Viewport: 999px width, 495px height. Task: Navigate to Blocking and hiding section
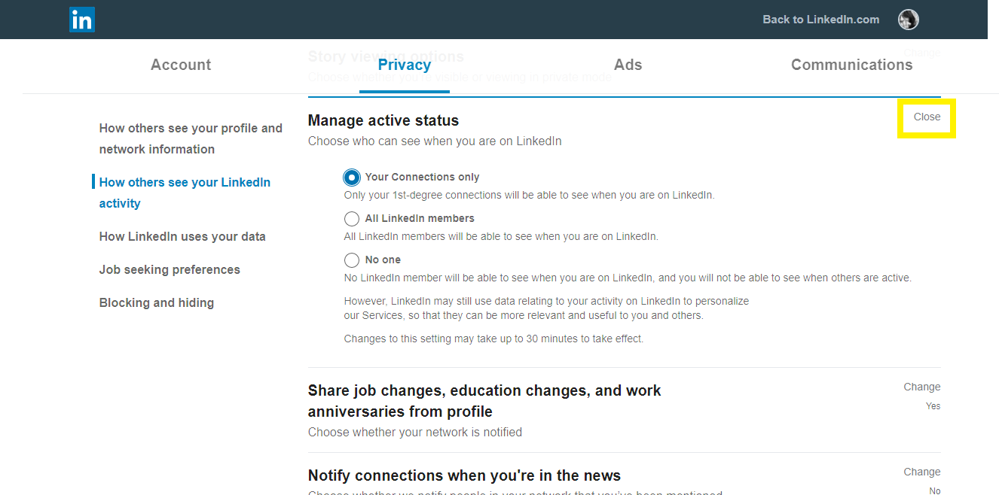click(157, 302)
